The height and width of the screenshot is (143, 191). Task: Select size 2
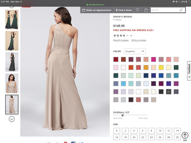pos(125,131)
